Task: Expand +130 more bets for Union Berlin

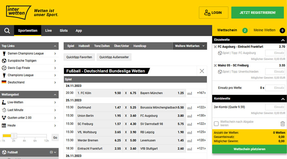Action: click(x=201, y=116)
